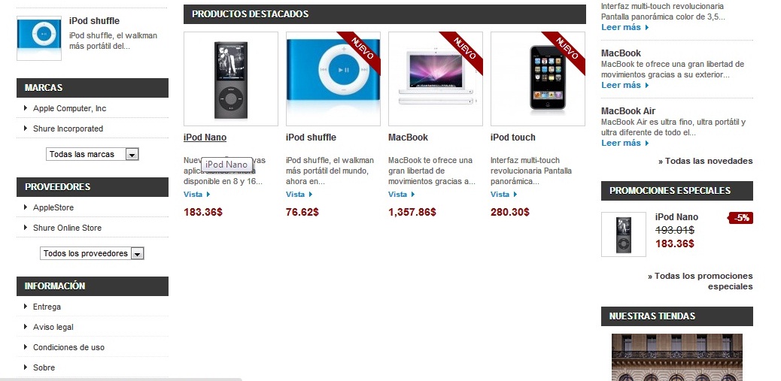Click the Nuestras Tiendas store photo
The image size is (781, 381).
[x=677, y=357]
